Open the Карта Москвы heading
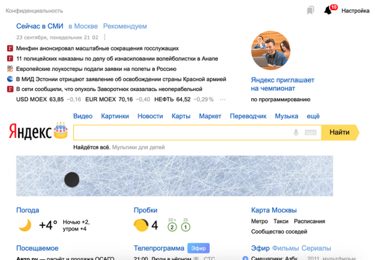This screenshot has height=260, width=375. click(274, 210)
